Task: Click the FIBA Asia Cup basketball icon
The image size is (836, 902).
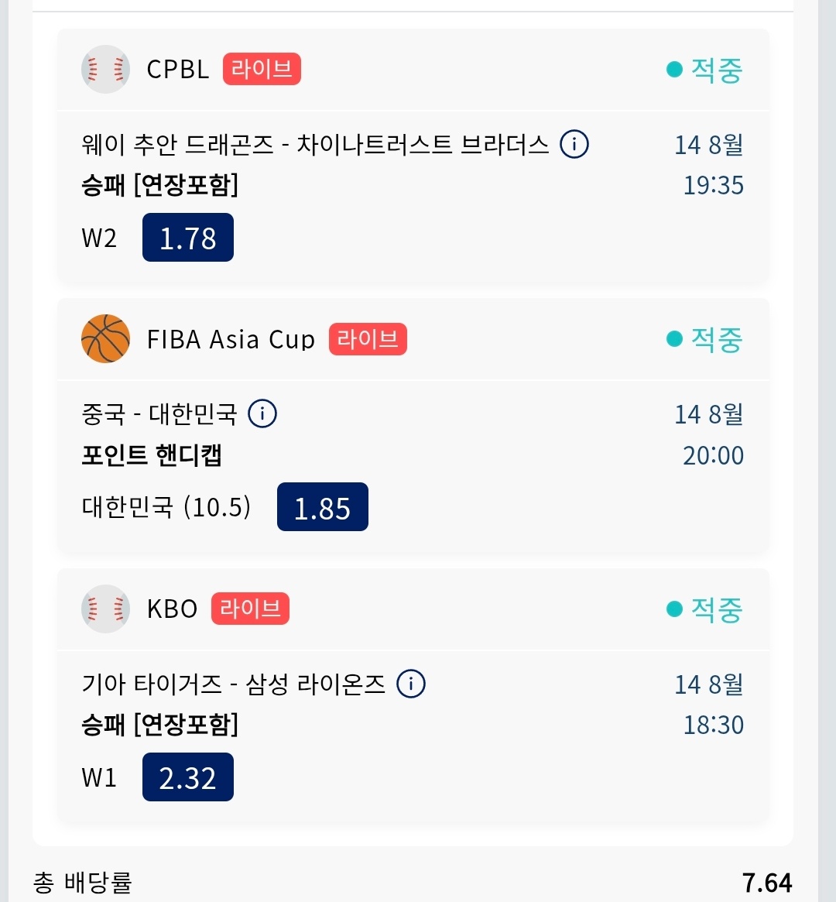Action: click(x=105, y=339)
